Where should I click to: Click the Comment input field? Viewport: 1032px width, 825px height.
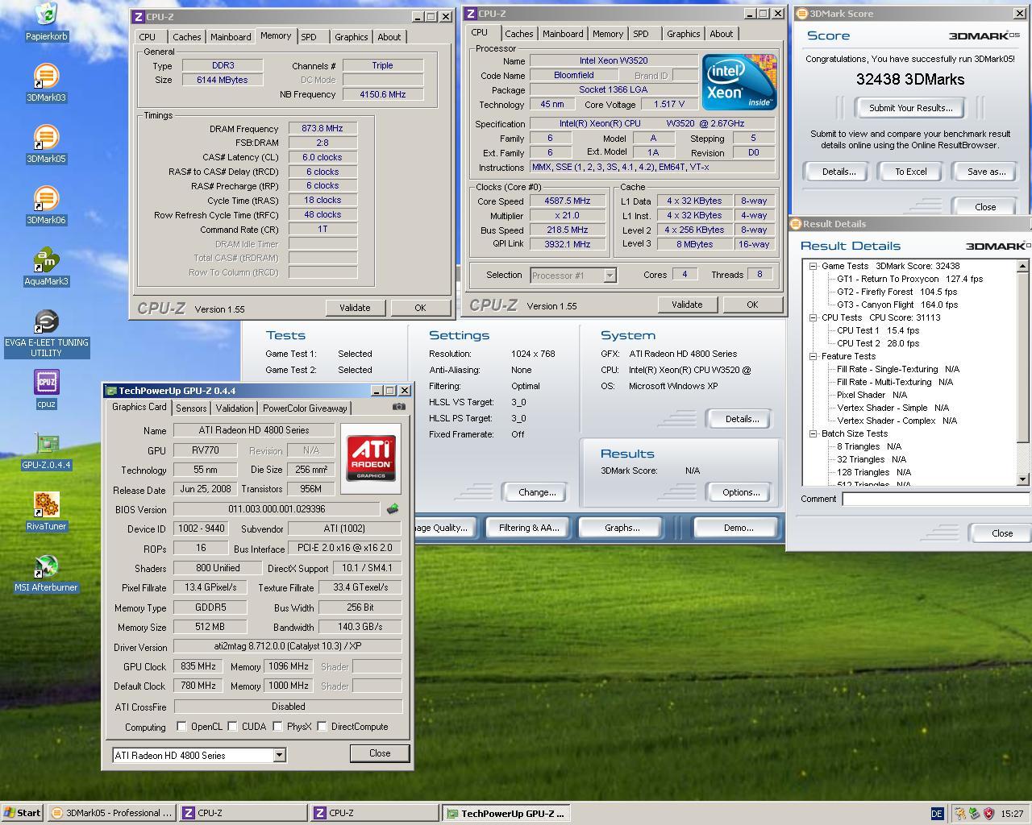click(935, 499)
